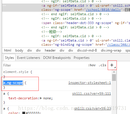Select div.col-md-8 in the breadcrumb

click(87, 50)
